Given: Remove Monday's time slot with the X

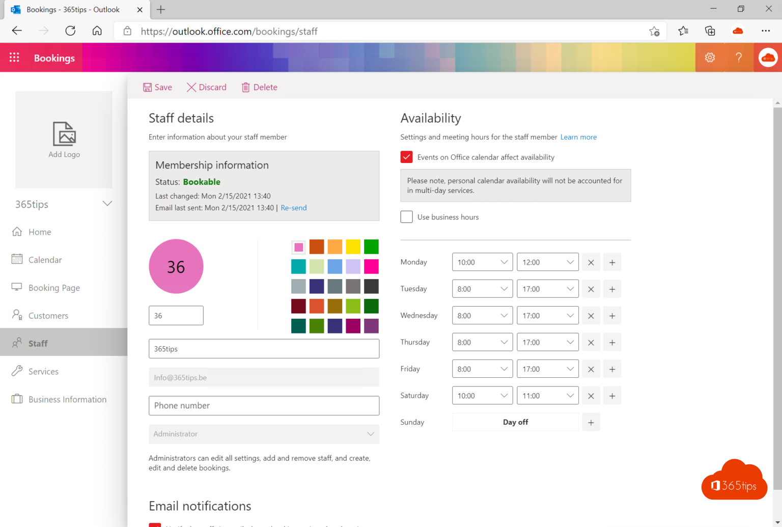Looking at the screenshot, I should (x=591, y=263).
